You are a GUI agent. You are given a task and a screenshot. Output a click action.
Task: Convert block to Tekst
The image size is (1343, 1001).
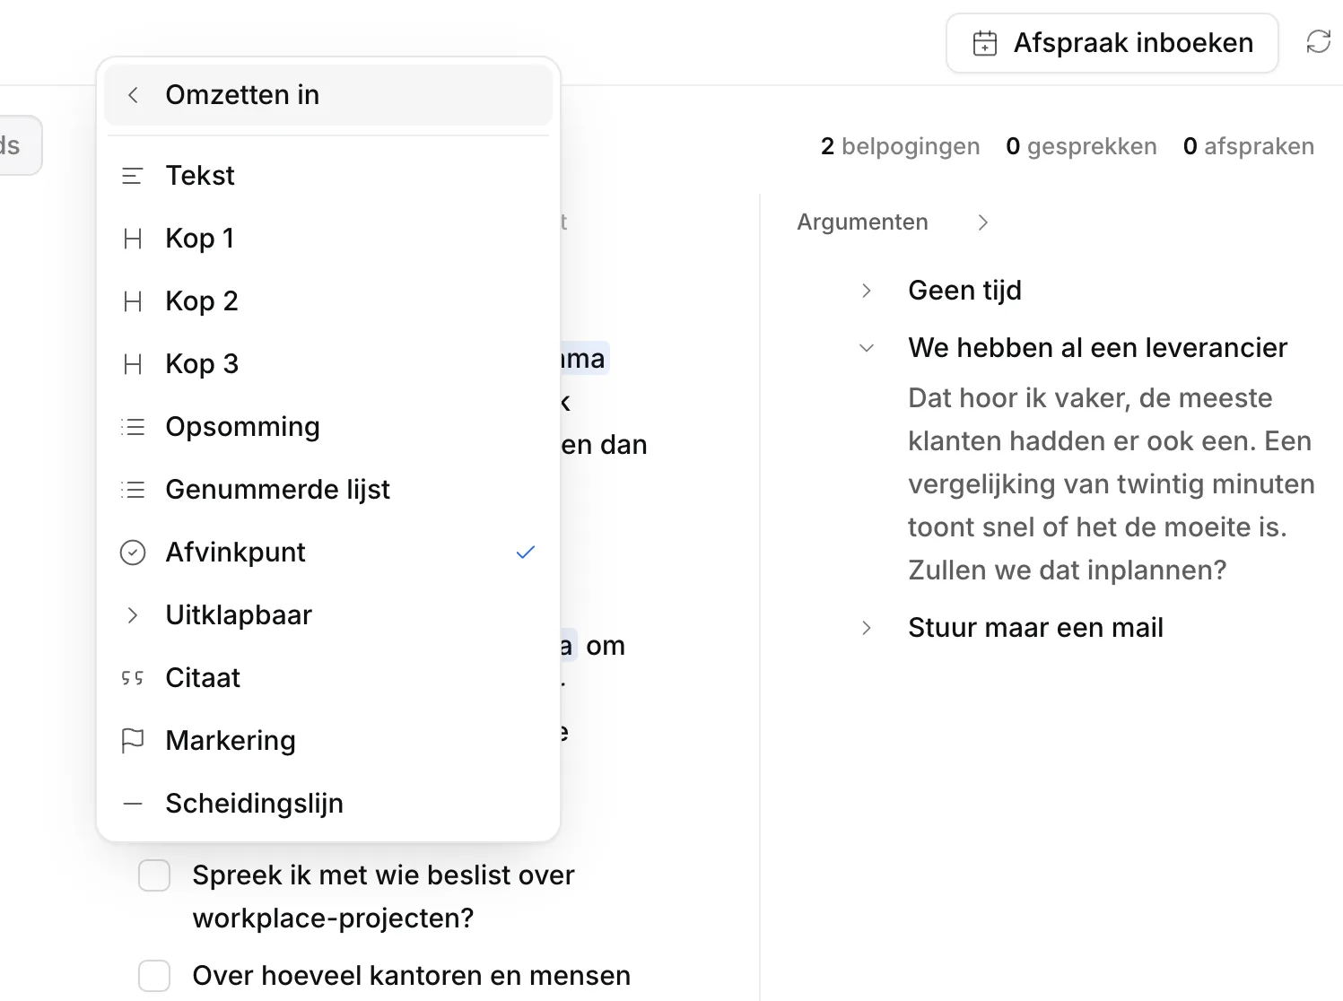pos(328,176)
